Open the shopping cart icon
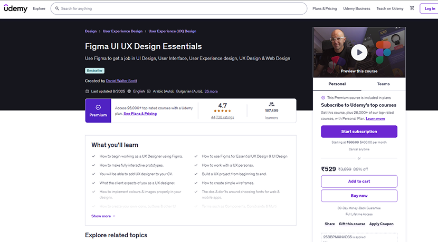This screenshot has height=242, width=438. [x=412, y=8]
